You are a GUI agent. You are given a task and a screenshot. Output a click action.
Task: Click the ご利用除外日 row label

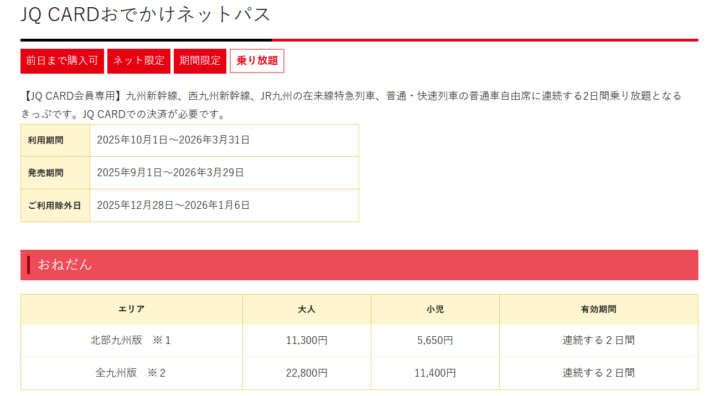[x=55, y=205]
